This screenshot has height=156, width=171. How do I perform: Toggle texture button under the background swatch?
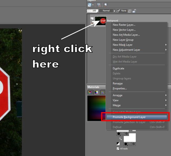pyautogui.click(x=130, y=144)
